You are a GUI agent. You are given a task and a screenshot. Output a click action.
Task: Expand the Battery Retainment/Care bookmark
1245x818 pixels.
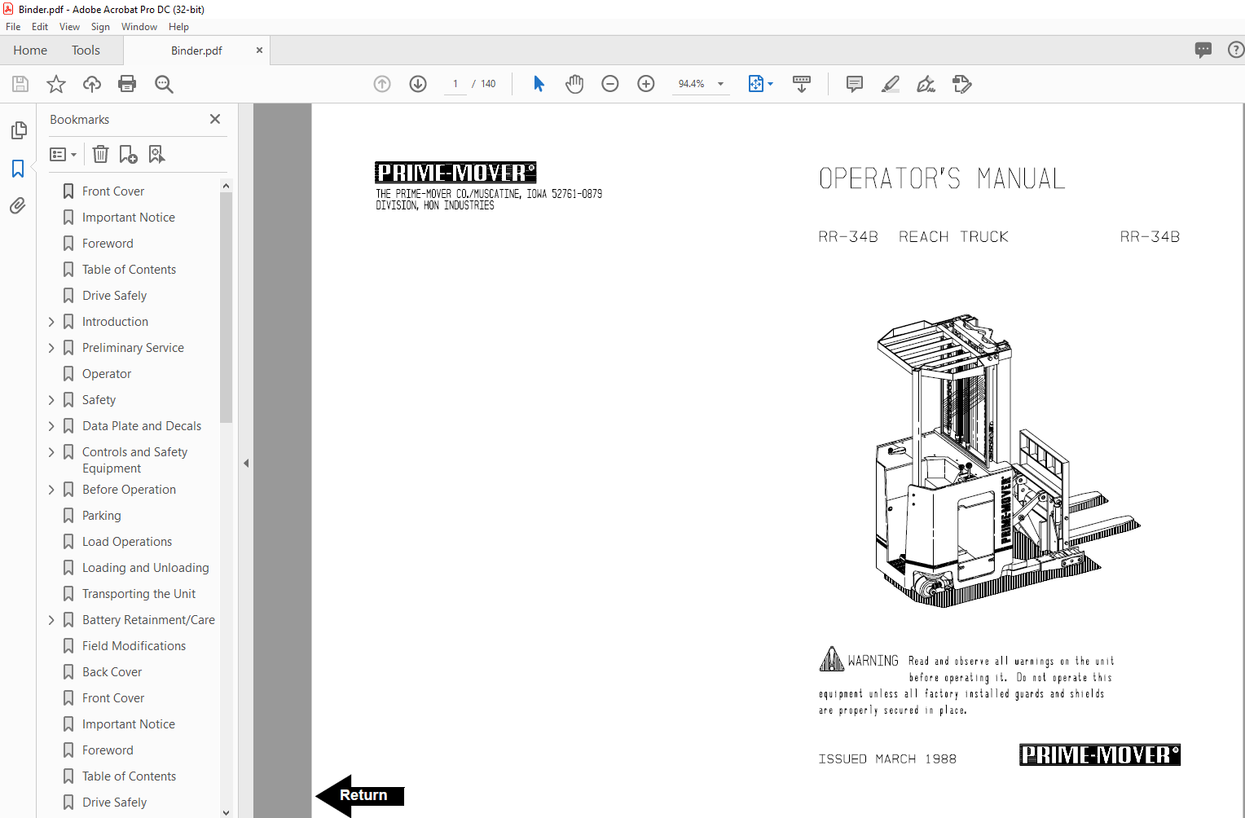point(51,620)
